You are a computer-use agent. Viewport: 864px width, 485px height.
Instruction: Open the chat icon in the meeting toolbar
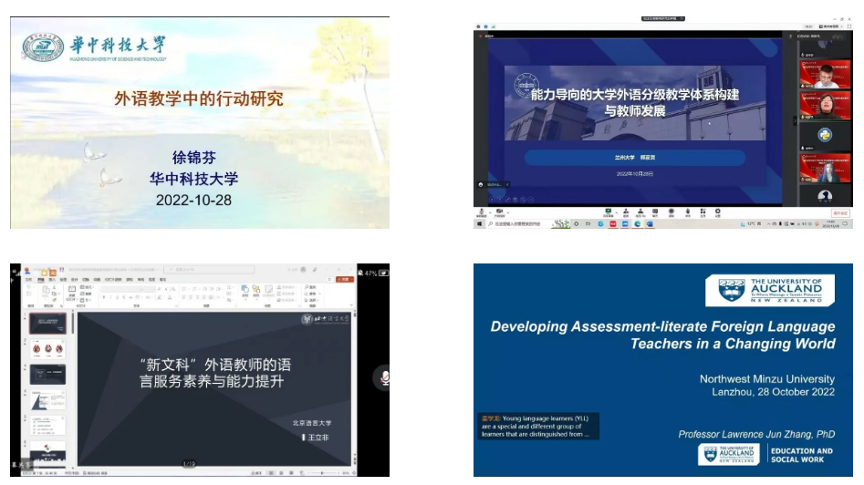655,212
